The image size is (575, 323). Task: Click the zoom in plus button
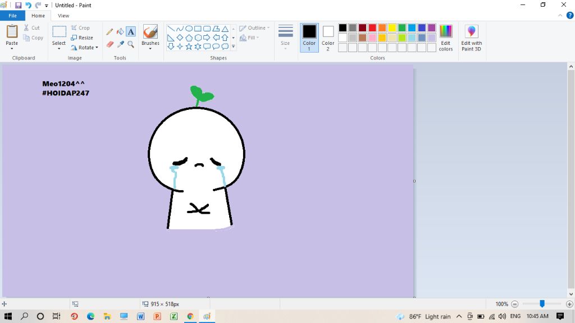[x=569, y=304]
